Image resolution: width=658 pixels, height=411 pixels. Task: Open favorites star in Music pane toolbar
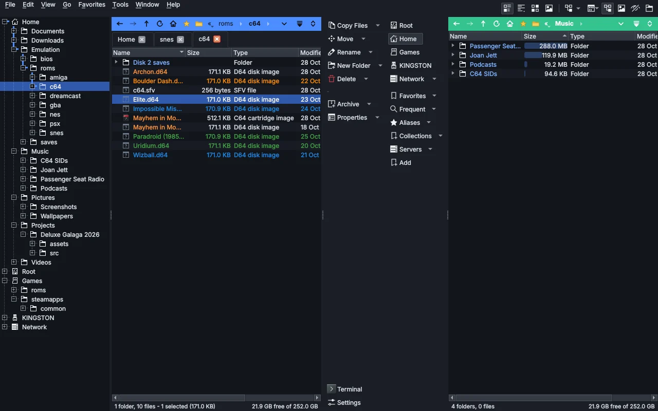click(523, 24)
